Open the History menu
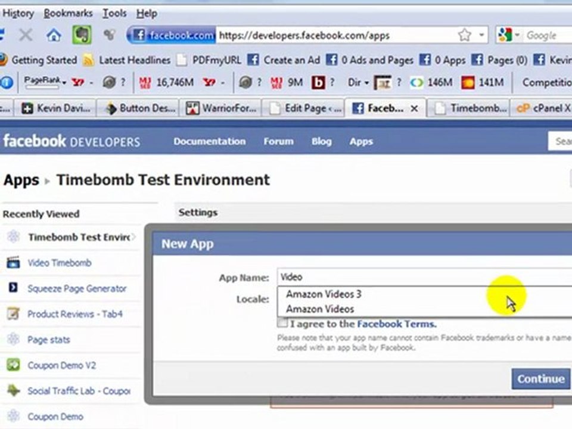Image resolution: width=572 pixels, height=429 pixels. (18, 14)
